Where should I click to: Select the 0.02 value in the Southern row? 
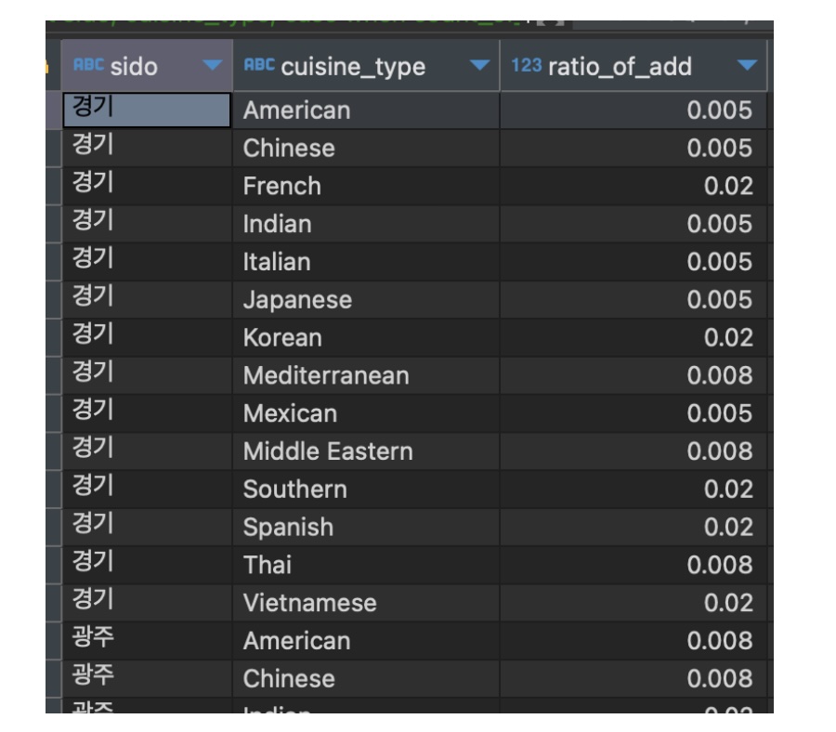634,489
